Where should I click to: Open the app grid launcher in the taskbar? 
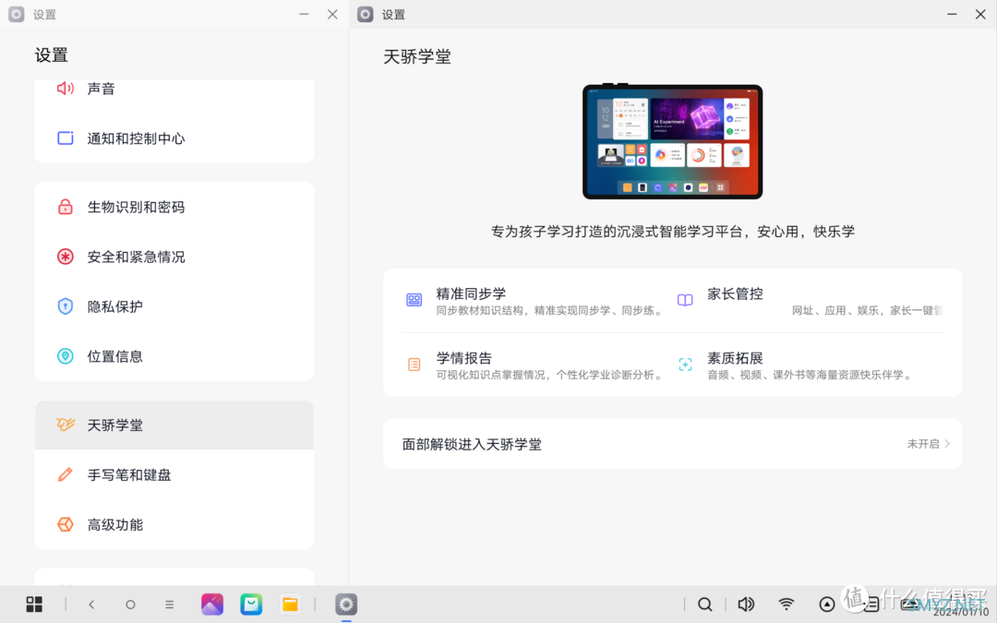pyautogui.click(x=34, y=604)
